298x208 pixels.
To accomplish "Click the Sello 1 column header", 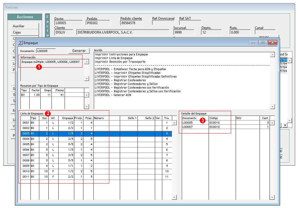I will click(129, 118).
